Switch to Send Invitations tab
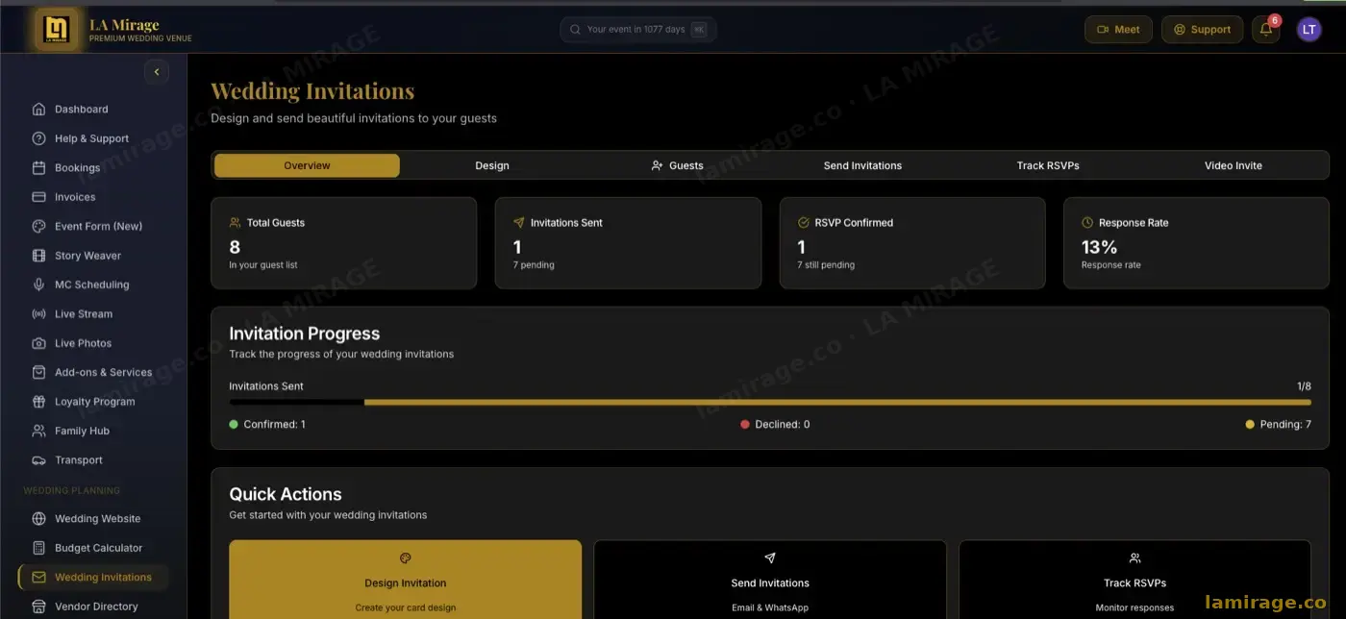Viewport: 1346px width, 619px height. pyautogui.click(x=862, y=165)
